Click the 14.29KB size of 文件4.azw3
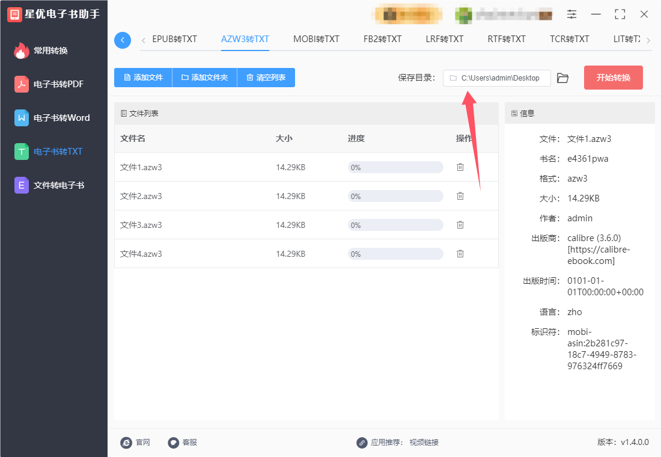 pyautogui.click(x=290, y=254)
